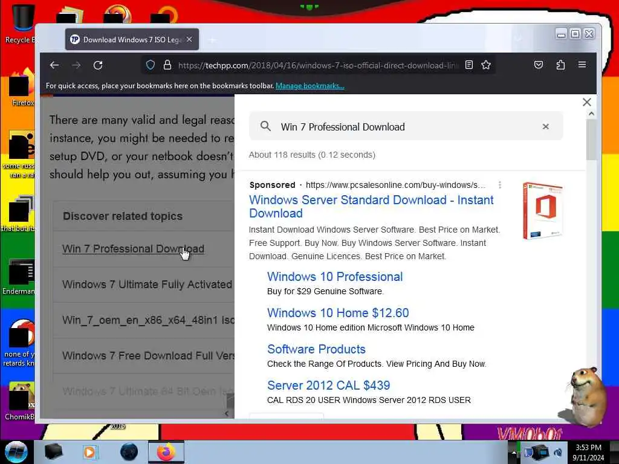This screenshot has height=464, width=619.
Task: Open Server 2012 CAL $439 link
Action: pos(328,385)
